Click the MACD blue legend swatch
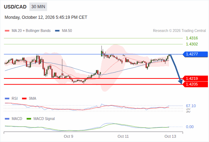Screen dimensions: 209x142 (x=7, y=119)
